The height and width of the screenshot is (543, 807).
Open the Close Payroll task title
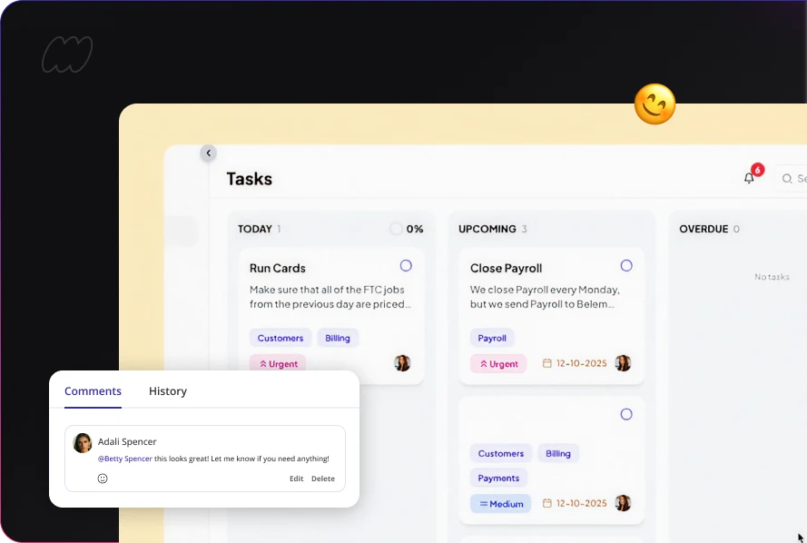[506, 268]
